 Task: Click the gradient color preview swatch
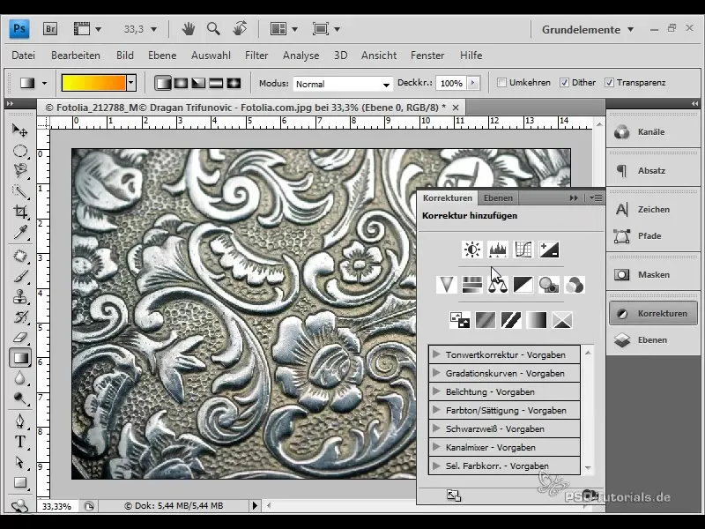pos(94,83)
